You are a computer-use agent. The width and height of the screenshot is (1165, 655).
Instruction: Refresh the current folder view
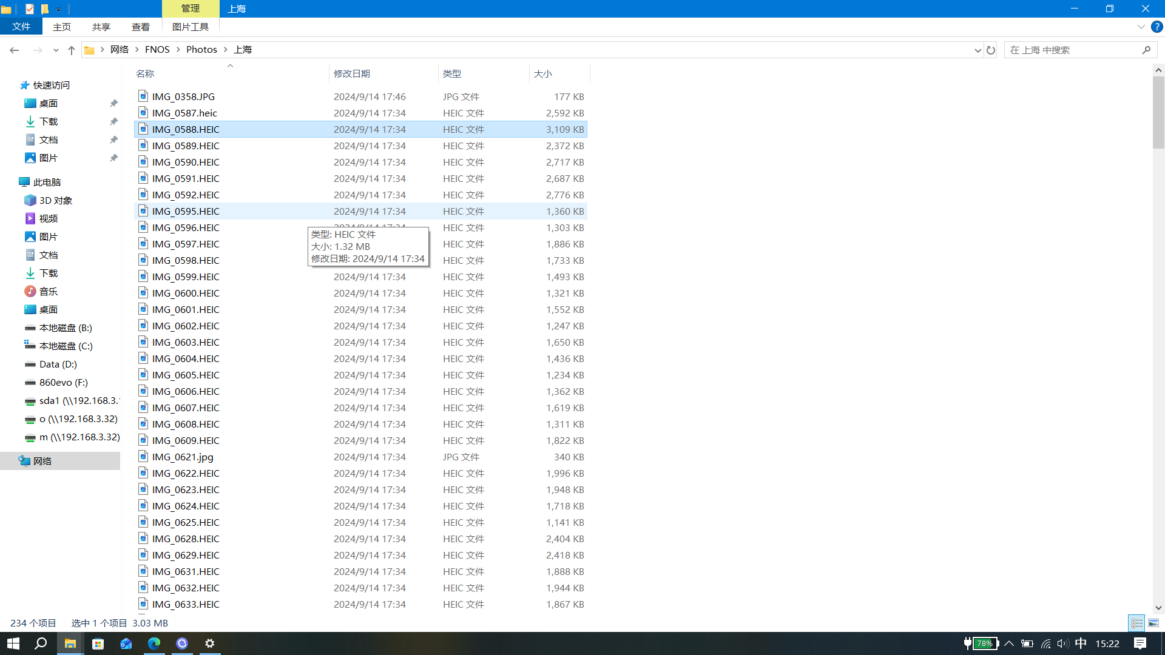(991, 50)
